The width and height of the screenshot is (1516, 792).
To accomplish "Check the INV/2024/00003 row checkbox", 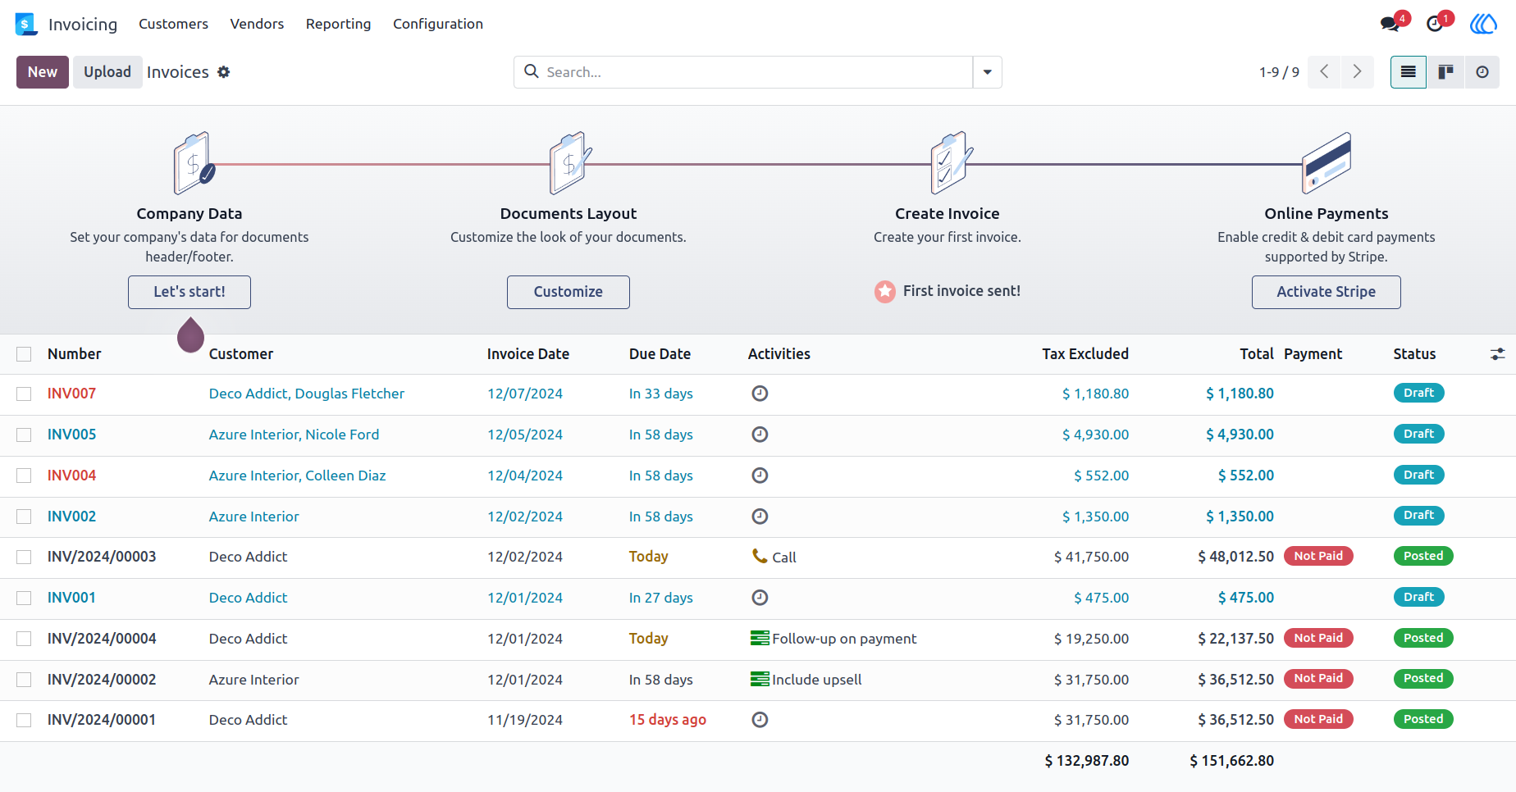I will click(24, 557).
